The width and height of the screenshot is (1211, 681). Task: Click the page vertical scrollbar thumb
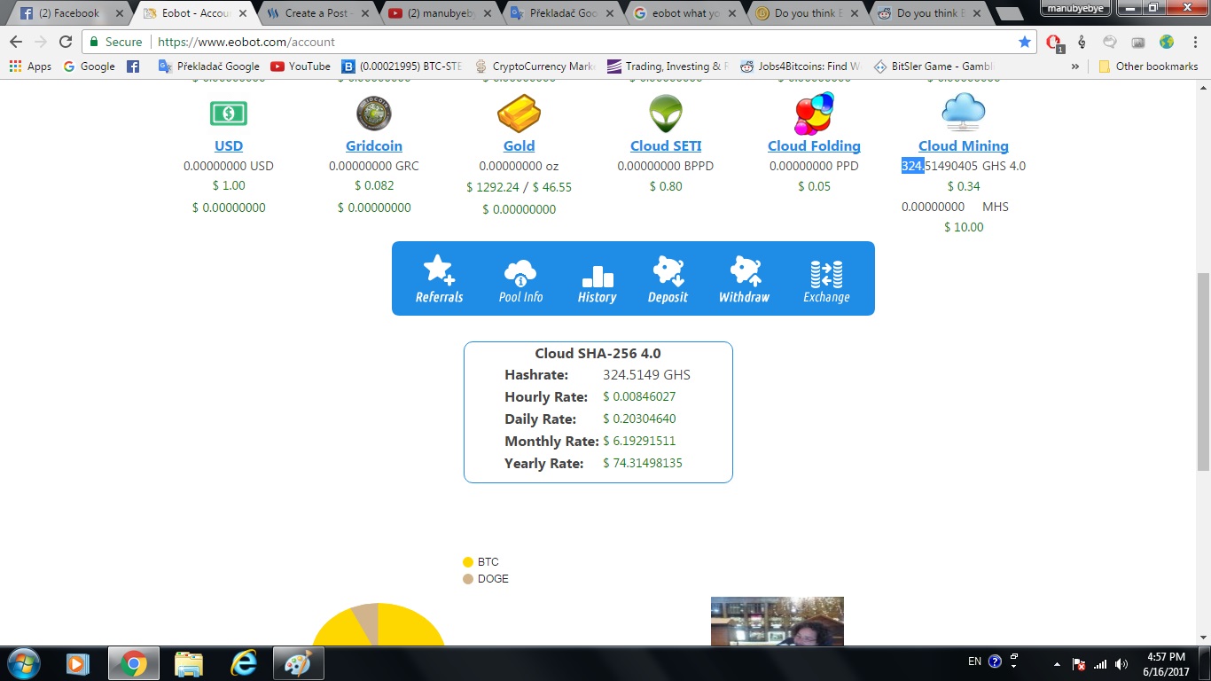coord(1203,372)
